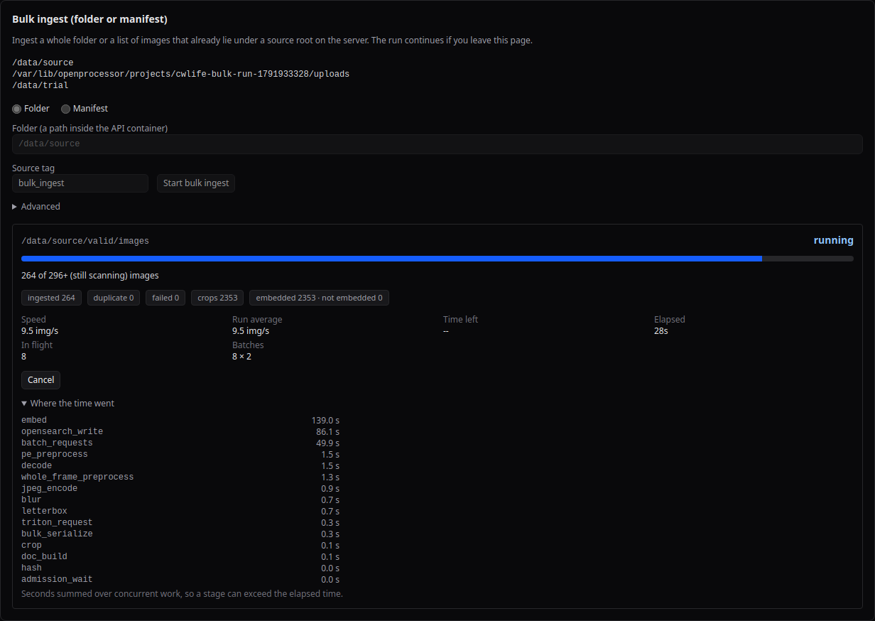Click the hash timing row

(180, 568)
